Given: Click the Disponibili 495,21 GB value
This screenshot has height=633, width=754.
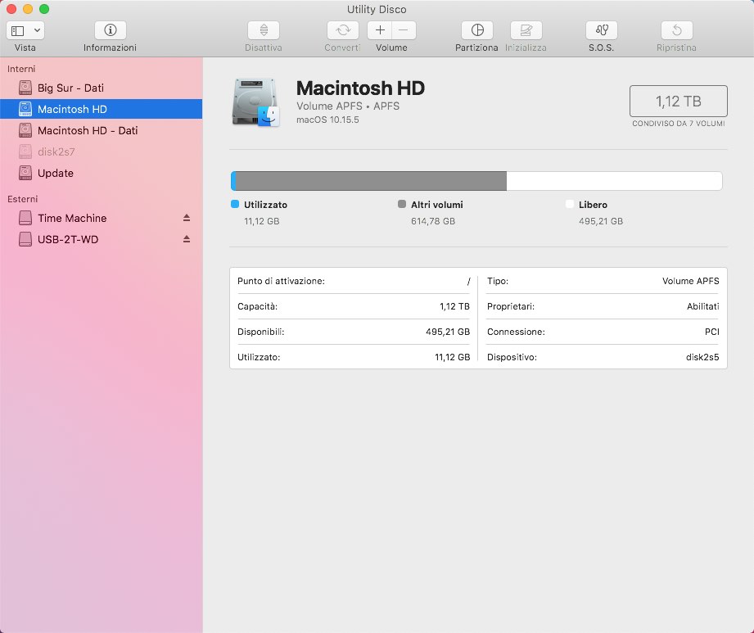Looking at the screenshot, I should tap(448, 332).
